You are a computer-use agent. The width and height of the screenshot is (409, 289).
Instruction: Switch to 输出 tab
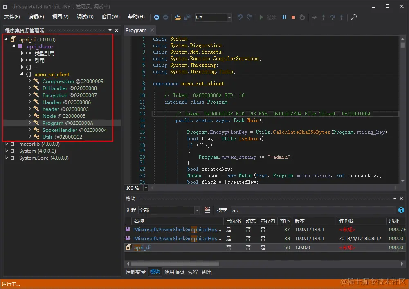pyautogui.click(x=207, y=272)
